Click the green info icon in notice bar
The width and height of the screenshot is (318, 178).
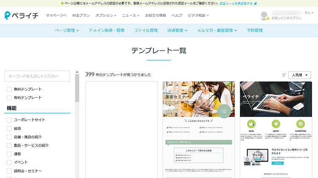pos(62,3)
